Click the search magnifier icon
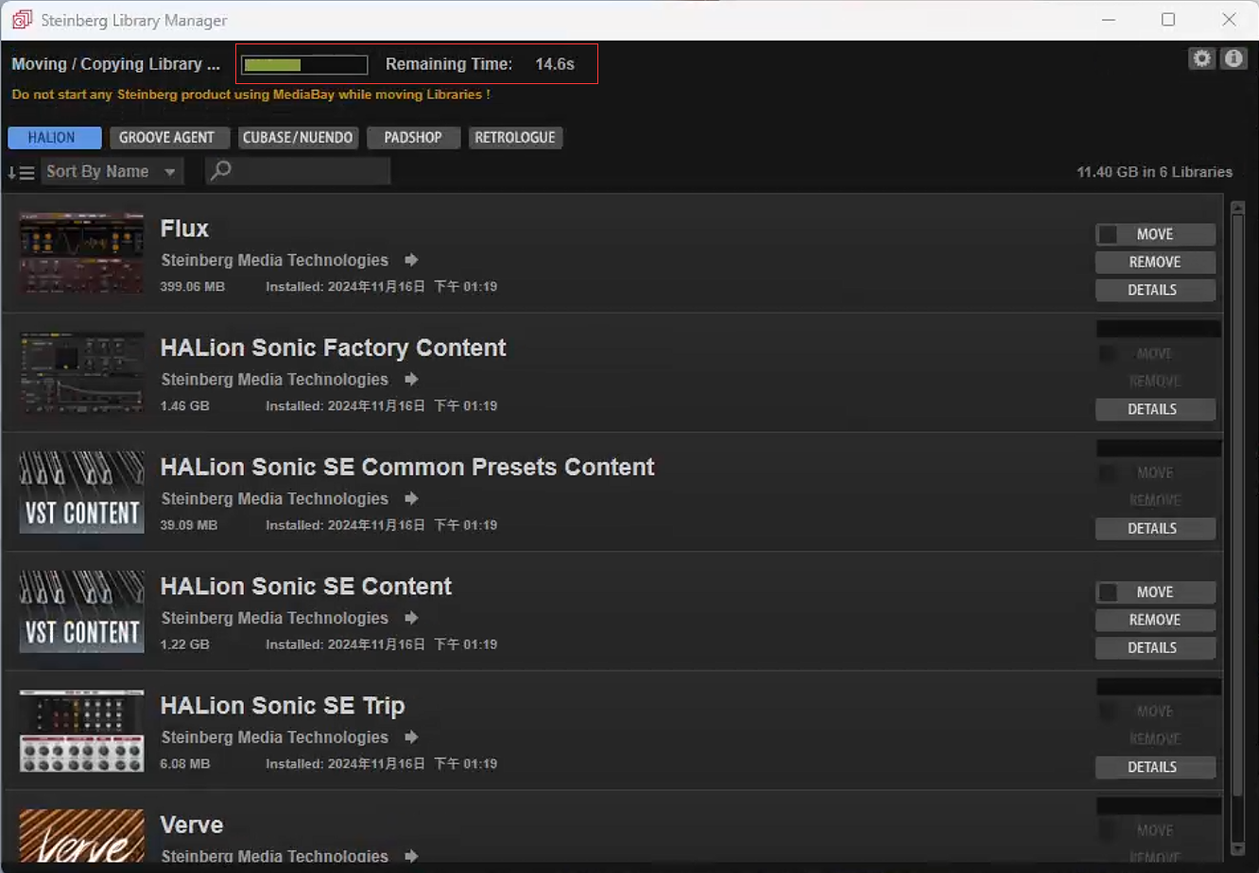This screenshot has width=1259, height=873. tap(220, 171)
